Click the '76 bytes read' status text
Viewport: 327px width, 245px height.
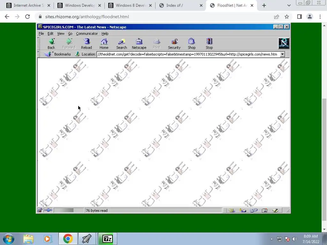(x=97, y=211)
